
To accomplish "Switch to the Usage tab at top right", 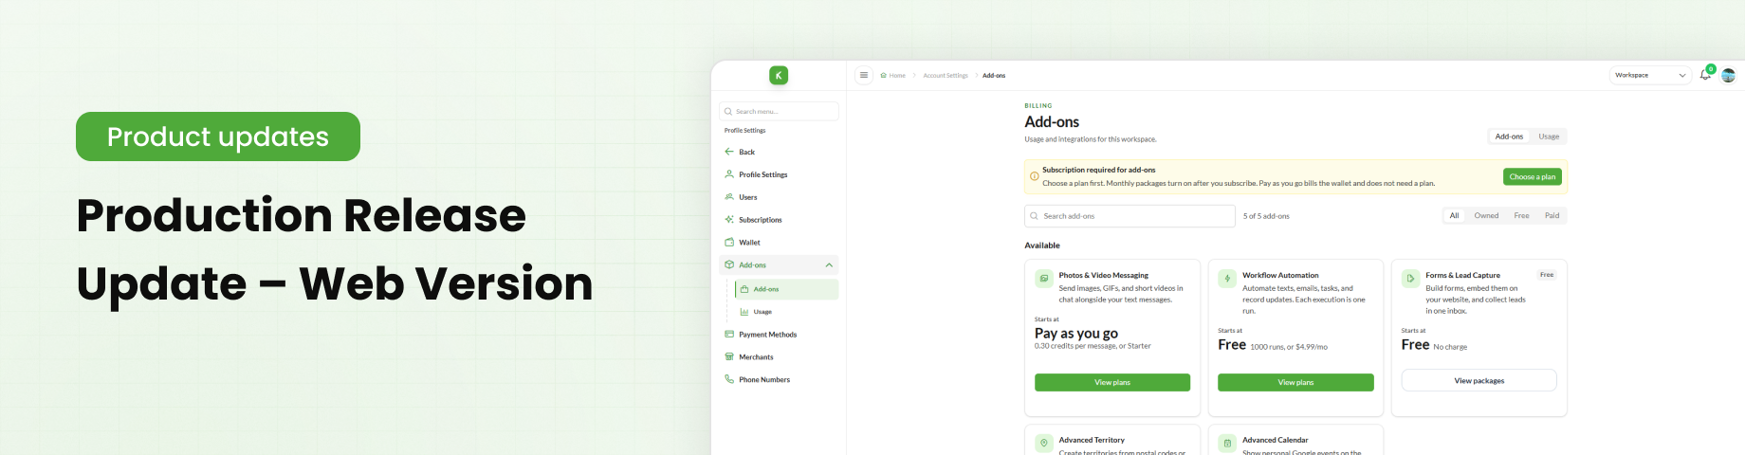I will click(x=1549, y=136).
